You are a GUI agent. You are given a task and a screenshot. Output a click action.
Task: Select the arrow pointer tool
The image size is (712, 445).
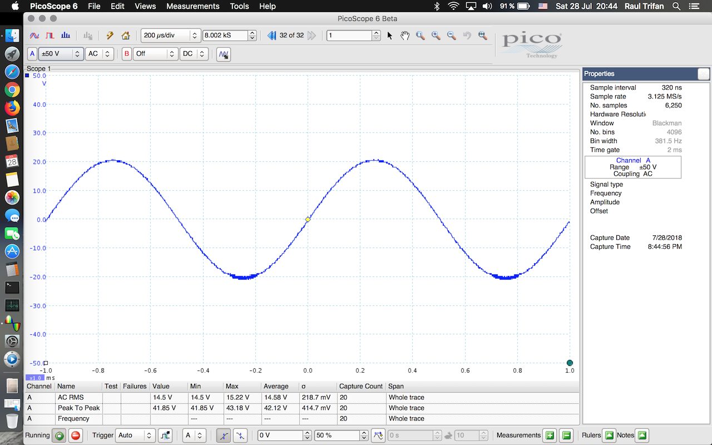coord(389,36)
